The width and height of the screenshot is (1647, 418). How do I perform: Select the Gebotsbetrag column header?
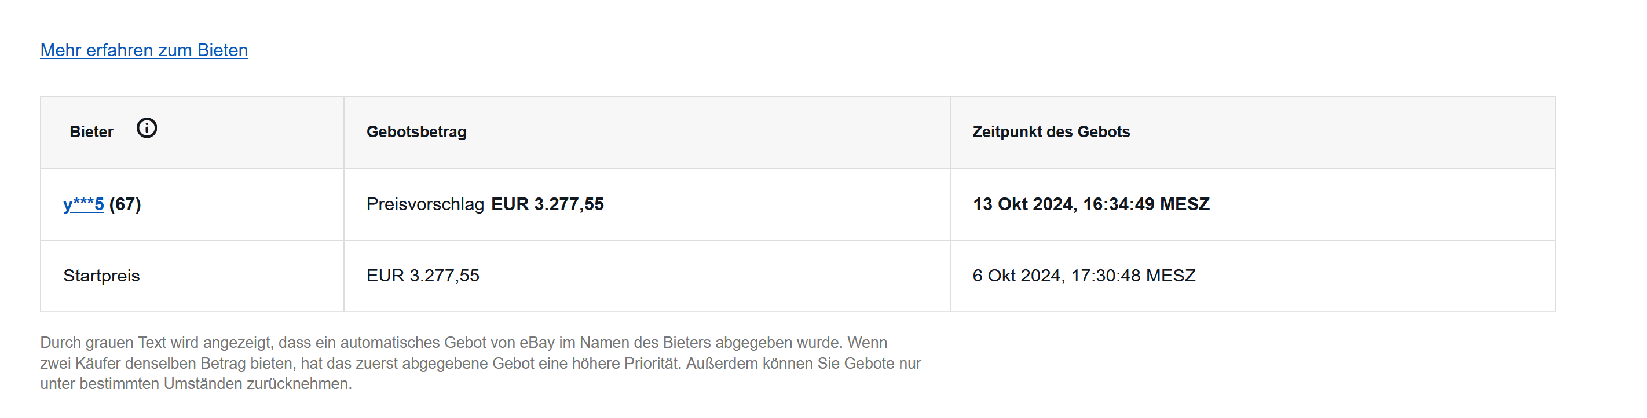click(x=416, y=131)
